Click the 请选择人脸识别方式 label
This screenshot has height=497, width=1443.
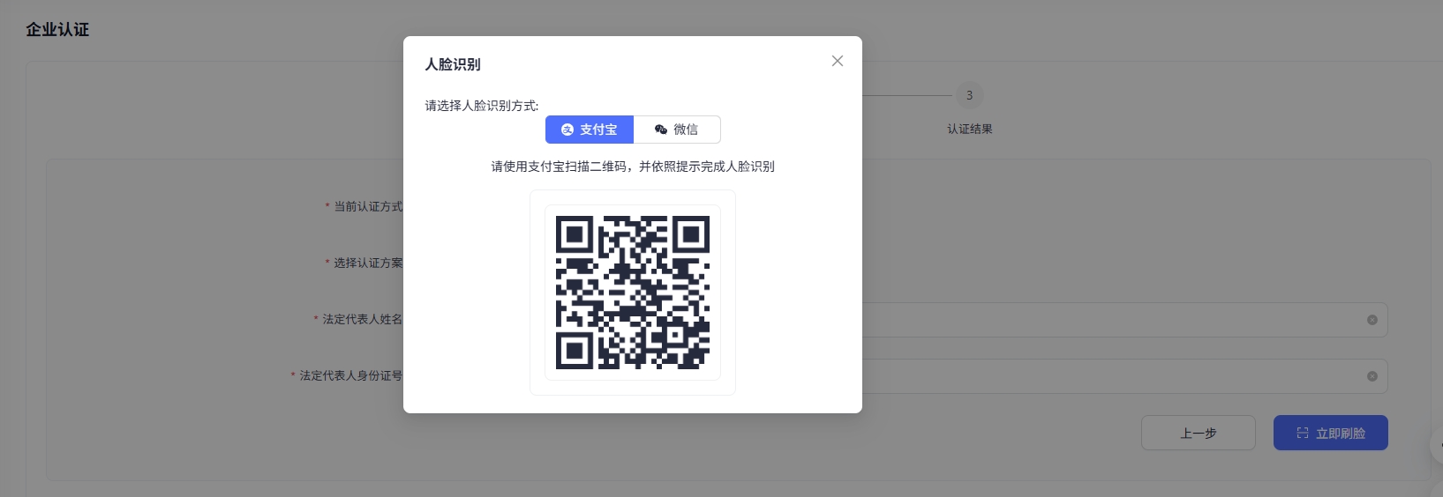click(482, 106)
